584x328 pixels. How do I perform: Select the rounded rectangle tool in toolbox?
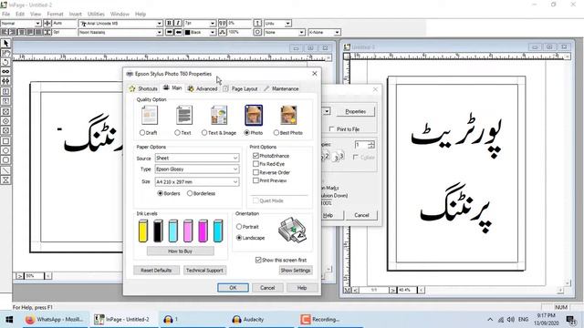point(5,160)
